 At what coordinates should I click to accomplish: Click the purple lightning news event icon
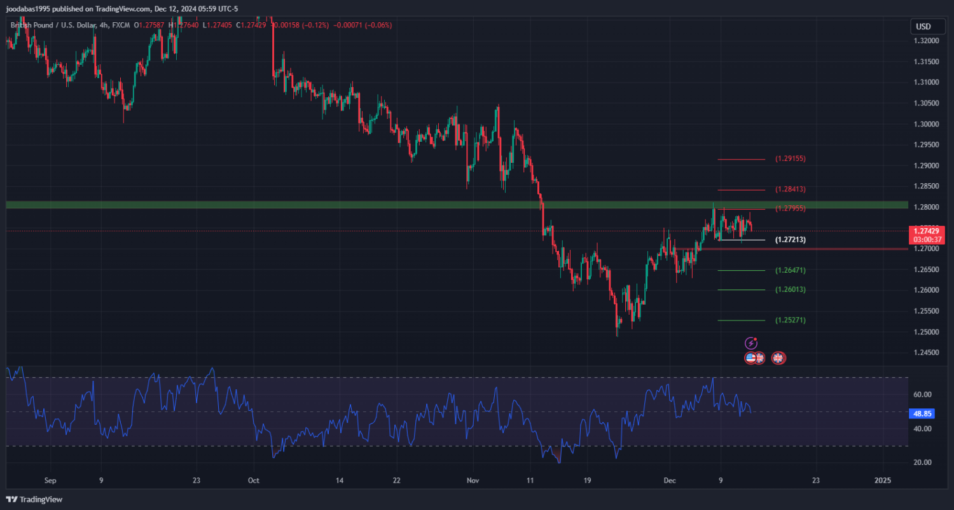tap(751, 343)
